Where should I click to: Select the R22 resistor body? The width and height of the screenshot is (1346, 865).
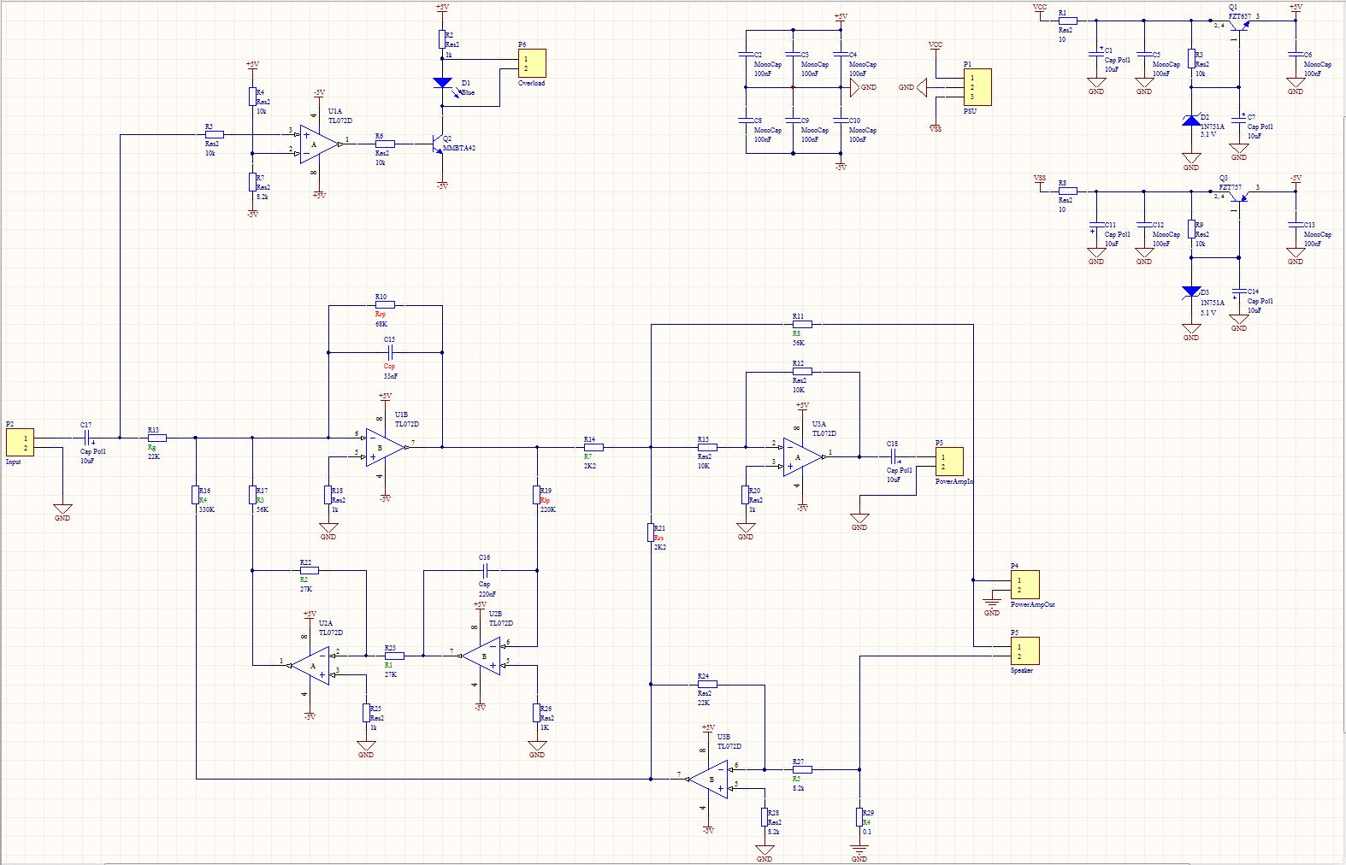click(x=309, y=570)
